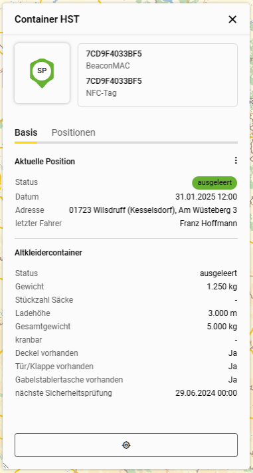
Task: Click the Gesamtgewicht value 5.000 kg
Action: coord(222,327)
